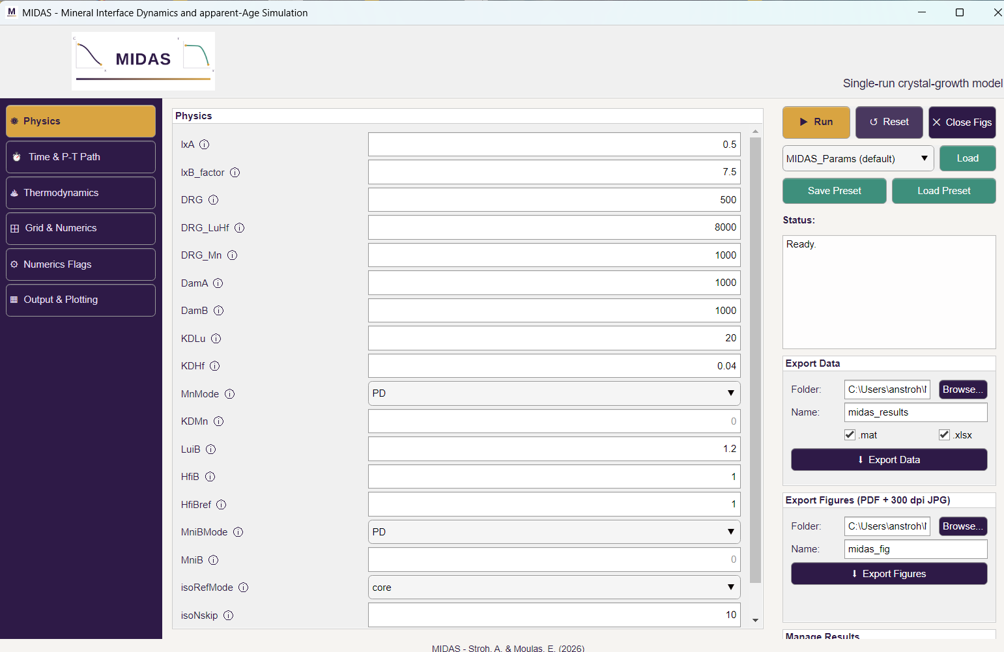Image resolution: width=1004 pixels, height=652 pixels.
Task: Show info tooltip icon for DRG
Action: point(213,200)
